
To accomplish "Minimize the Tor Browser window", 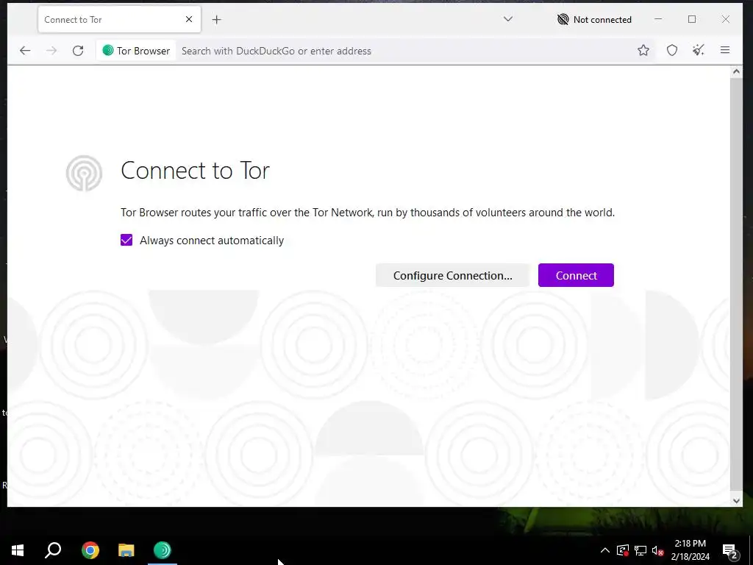I will coord(658,19).
